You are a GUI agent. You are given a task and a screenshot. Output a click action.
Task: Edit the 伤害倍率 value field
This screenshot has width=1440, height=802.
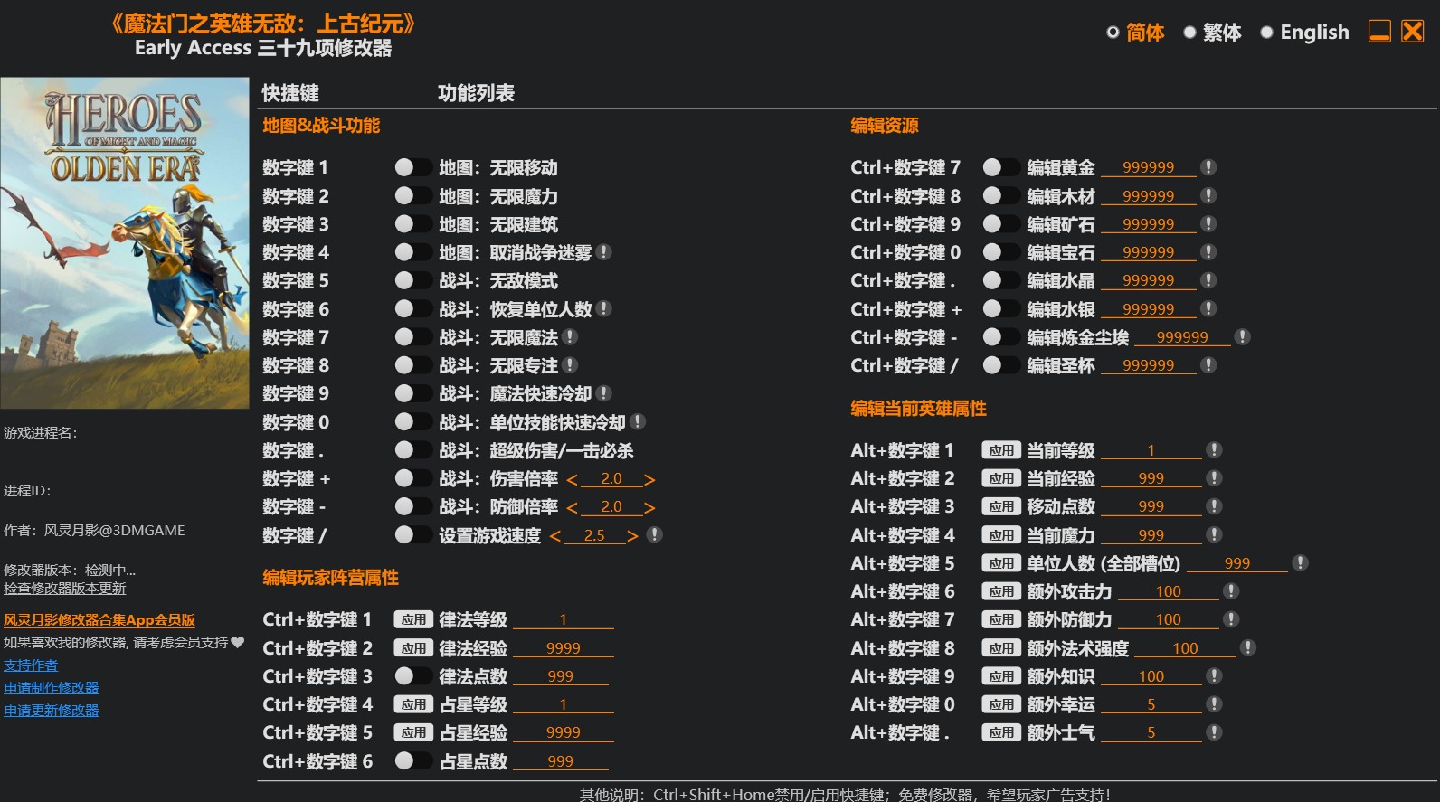[x=611, y=479]
